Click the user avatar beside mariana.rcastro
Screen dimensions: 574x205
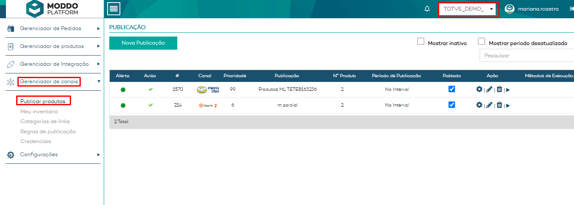coord(509,9)
